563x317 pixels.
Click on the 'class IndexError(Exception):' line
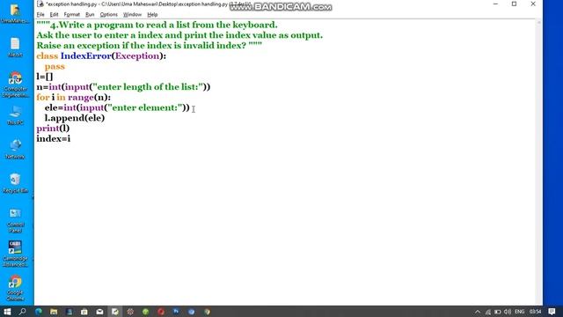coord(101,56)
